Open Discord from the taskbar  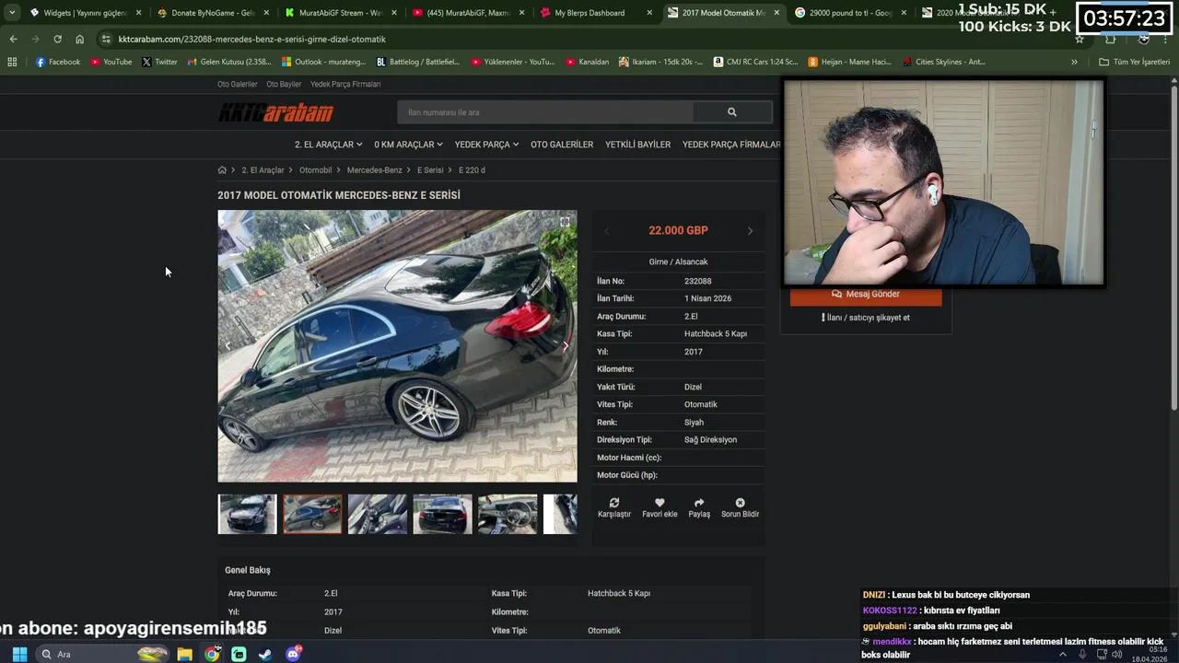(293, 654)
